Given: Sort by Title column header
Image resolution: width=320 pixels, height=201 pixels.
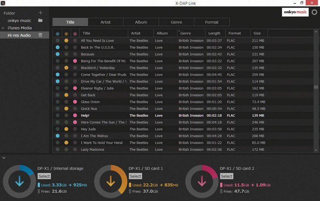Looking at the screenshot, I should [x=103, y=33].
